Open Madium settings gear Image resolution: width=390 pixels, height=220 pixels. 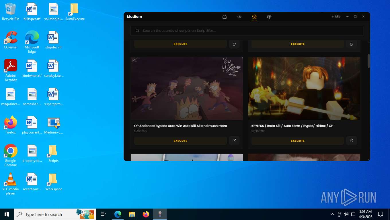point(269,17)
